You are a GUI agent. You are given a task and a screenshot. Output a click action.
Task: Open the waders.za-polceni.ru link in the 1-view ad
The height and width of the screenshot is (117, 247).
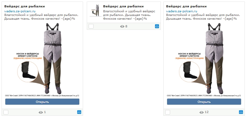coord(20,11)
